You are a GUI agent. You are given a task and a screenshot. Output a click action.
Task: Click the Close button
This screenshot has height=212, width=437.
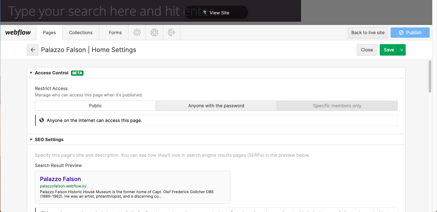click(x=367, y=50)
